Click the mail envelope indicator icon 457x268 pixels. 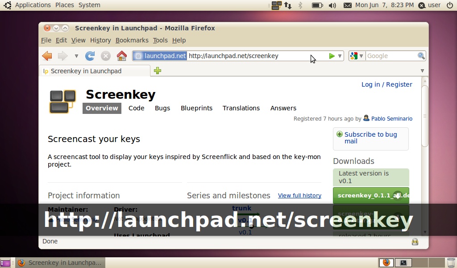point(347,5)
